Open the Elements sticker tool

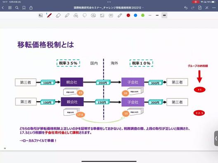[x=93, y=15]
